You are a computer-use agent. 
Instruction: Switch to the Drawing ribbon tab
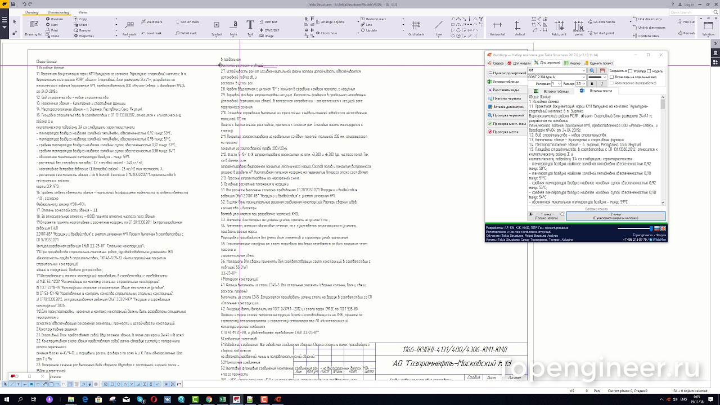31,12
